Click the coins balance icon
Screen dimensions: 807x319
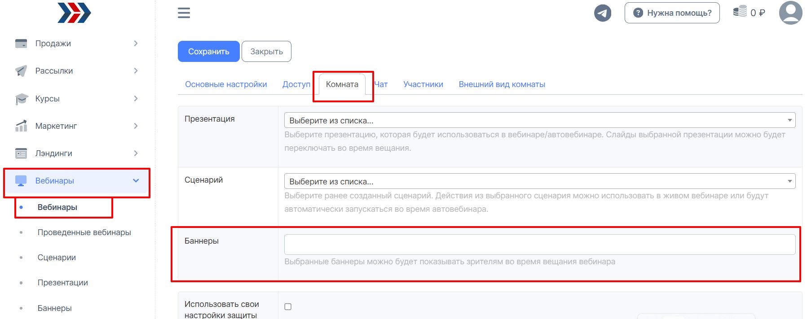point(740,12)
